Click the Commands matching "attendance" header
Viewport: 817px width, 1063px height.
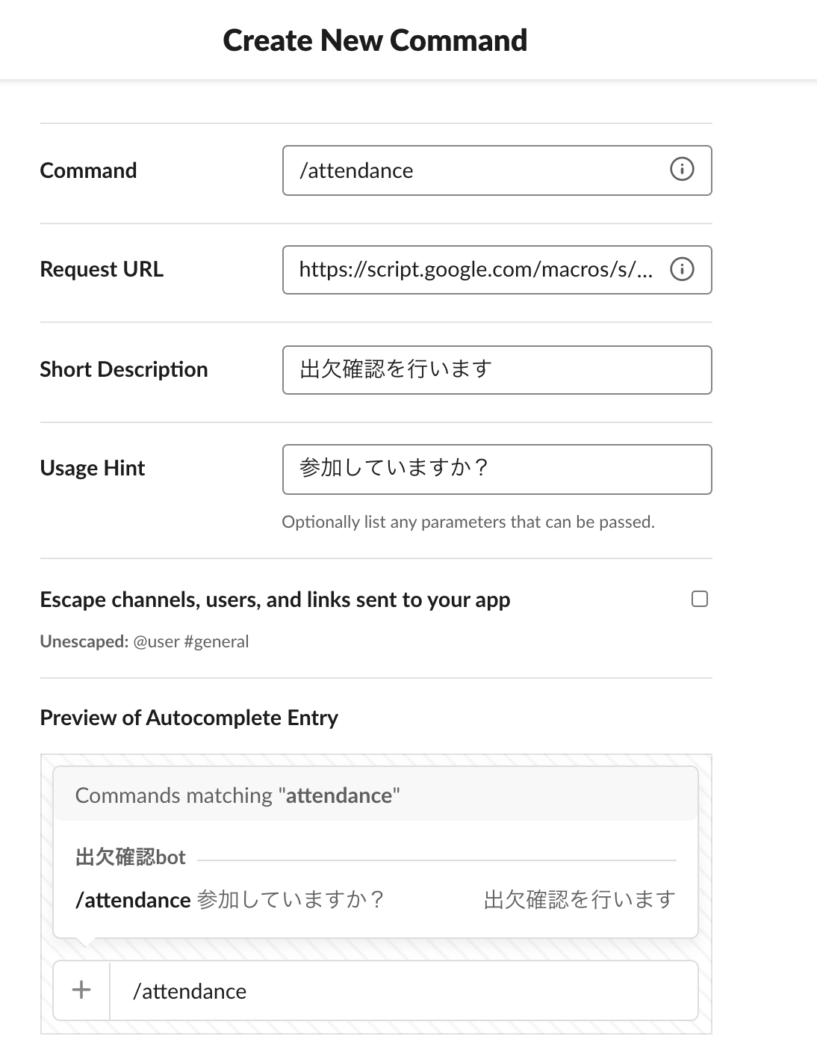tap(237, 795)
